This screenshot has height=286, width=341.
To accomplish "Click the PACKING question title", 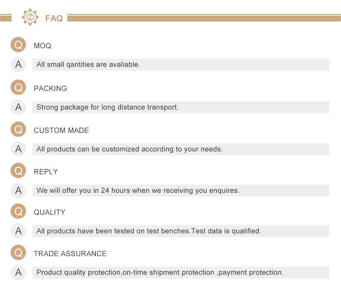I will [x=50, y=88].
